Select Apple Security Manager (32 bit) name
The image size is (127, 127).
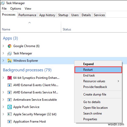(35, 114)
